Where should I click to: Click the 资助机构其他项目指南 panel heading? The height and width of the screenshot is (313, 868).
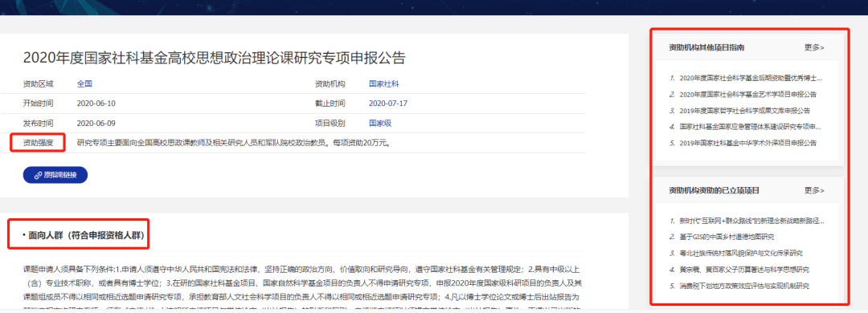click(706, 47)
